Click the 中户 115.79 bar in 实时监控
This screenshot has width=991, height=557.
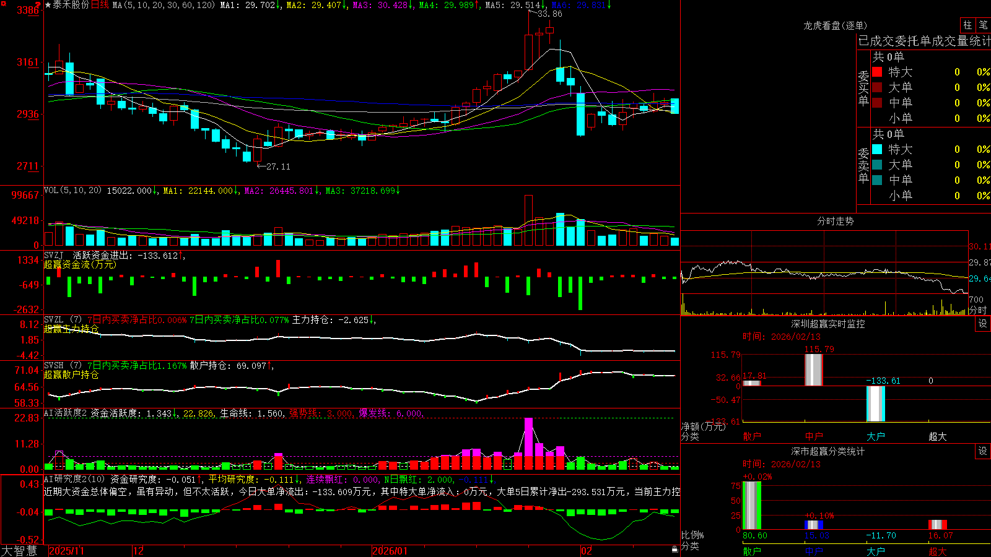point(814,370)
